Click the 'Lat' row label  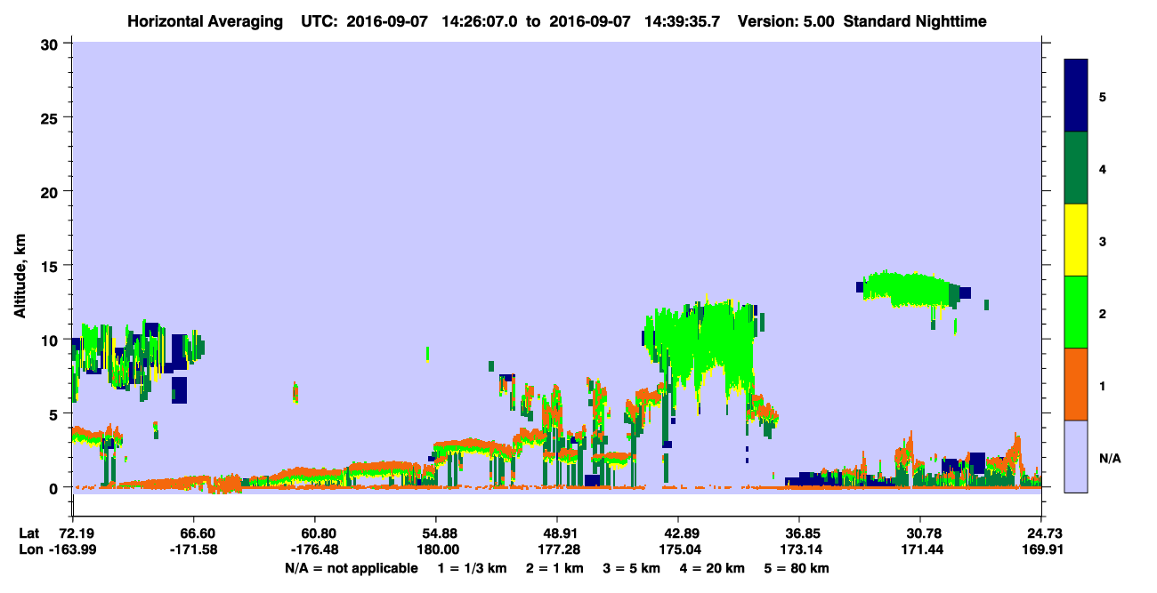point(29,533)
